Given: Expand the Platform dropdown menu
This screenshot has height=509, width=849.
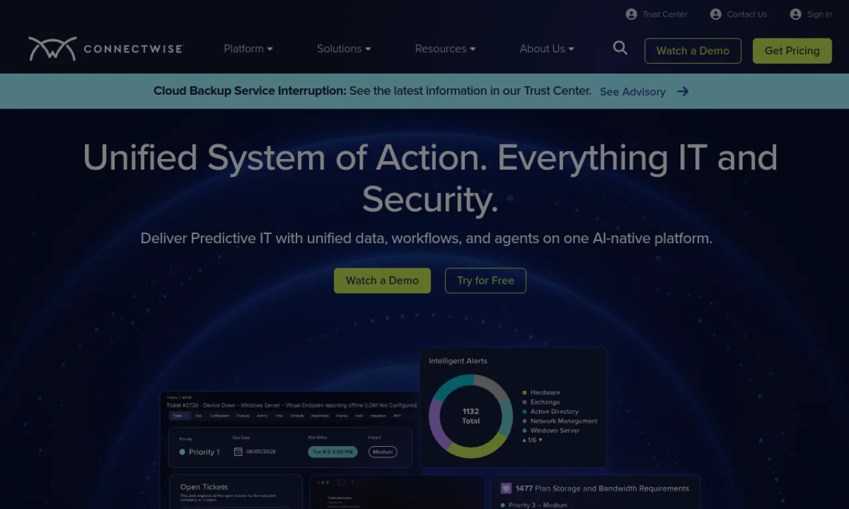Looking at the screenshot, I should point(248,48).
